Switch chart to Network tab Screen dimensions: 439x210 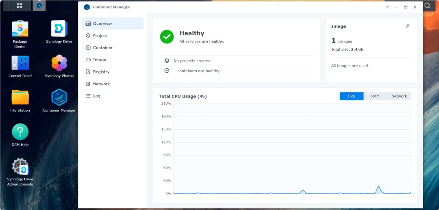399,96
